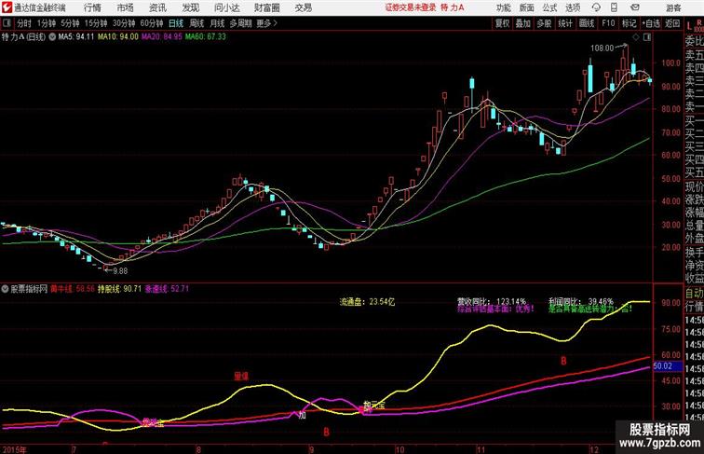Viewport: 704px width, 454px height.
Task: Click the MA10: 94.00 value
Action: pyautogui.click(x=118, y=37)
